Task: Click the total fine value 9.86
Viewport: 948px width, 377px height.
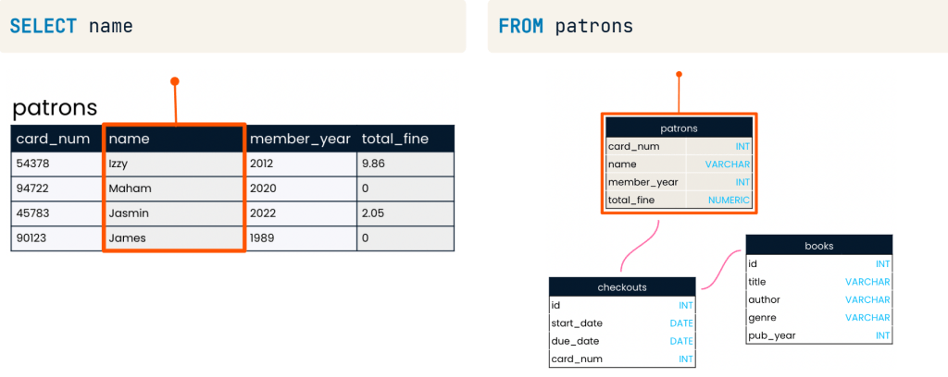Action: click(405, 164)
